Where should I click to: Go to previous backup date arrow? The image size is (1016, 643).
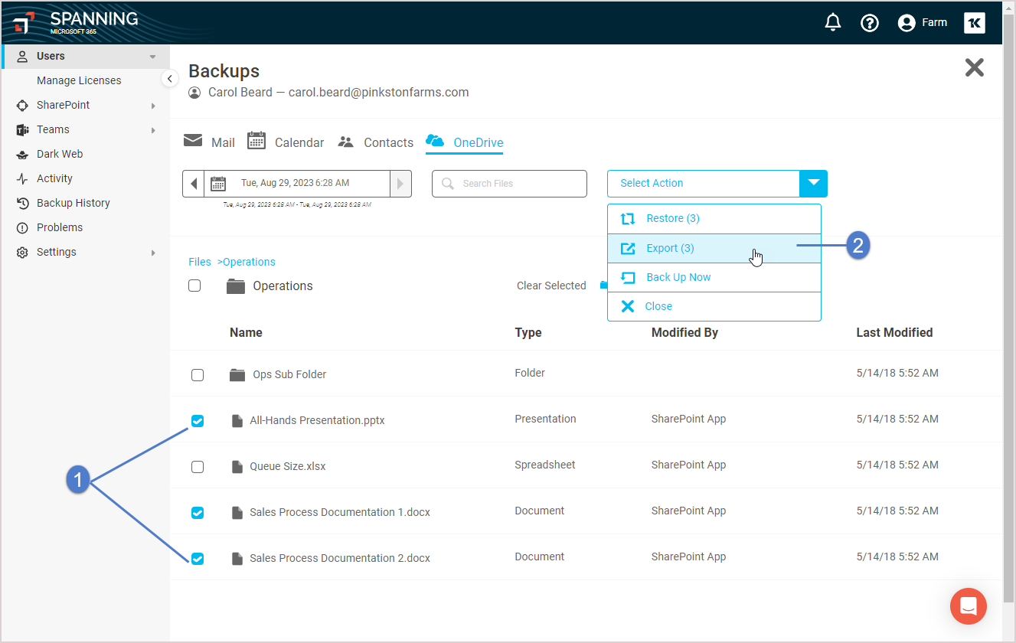tap(194, 184)
